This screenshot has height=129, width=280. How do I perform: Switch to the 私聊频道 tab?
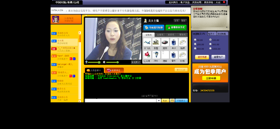[x=114, y=70]
